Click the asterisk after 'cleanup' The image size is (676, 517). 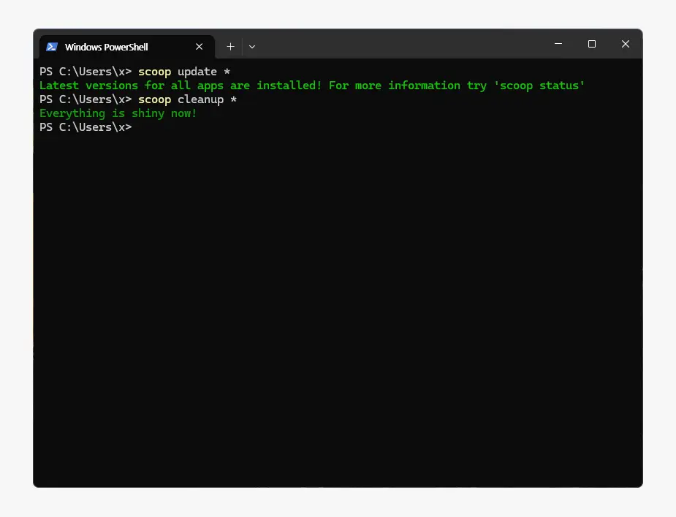click(x=233, y=99)
